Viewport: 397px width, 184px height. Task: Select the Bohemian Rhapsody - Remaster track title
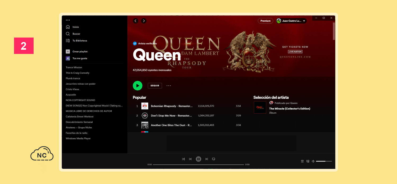coord(172,106)
